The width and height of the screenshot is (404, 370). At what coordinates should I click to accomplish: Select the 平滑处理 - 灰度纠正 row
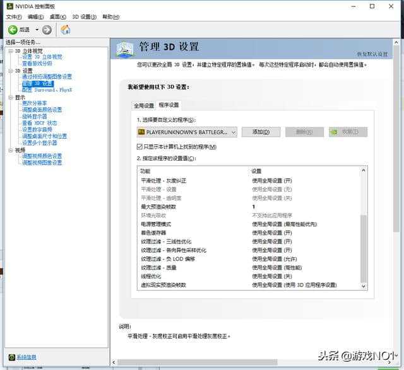(249, 181)
